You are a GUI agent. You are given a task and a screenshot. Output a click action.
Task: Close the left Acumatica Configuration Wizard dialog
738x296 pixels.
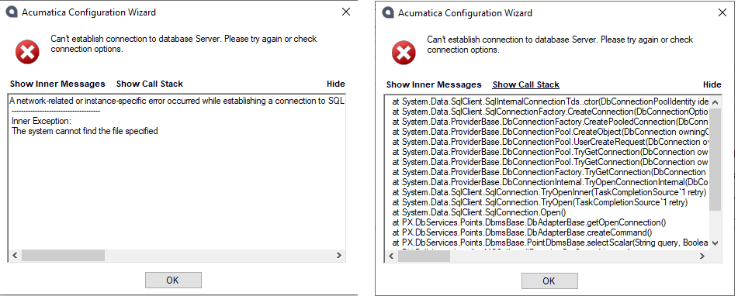coord(346,12)
